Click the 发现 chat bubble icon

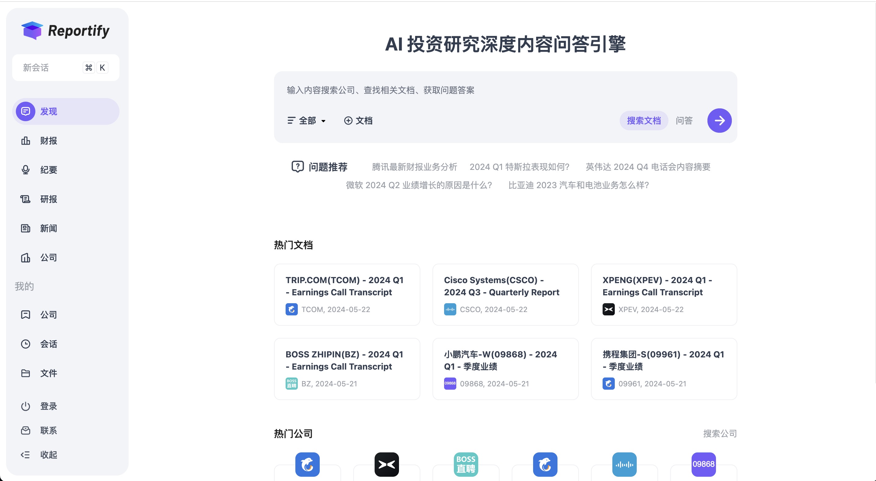click(26, 111)
